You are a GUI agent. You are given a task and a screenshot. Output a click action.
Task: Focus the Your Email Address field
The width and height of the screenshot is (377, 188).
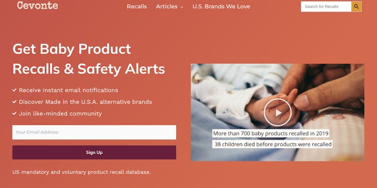tap(94, 132)
